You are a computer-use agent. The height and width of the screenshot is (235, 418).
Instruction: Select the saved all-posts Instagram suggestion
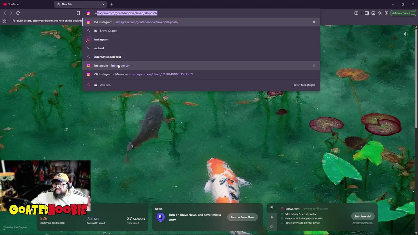(201, 22)
